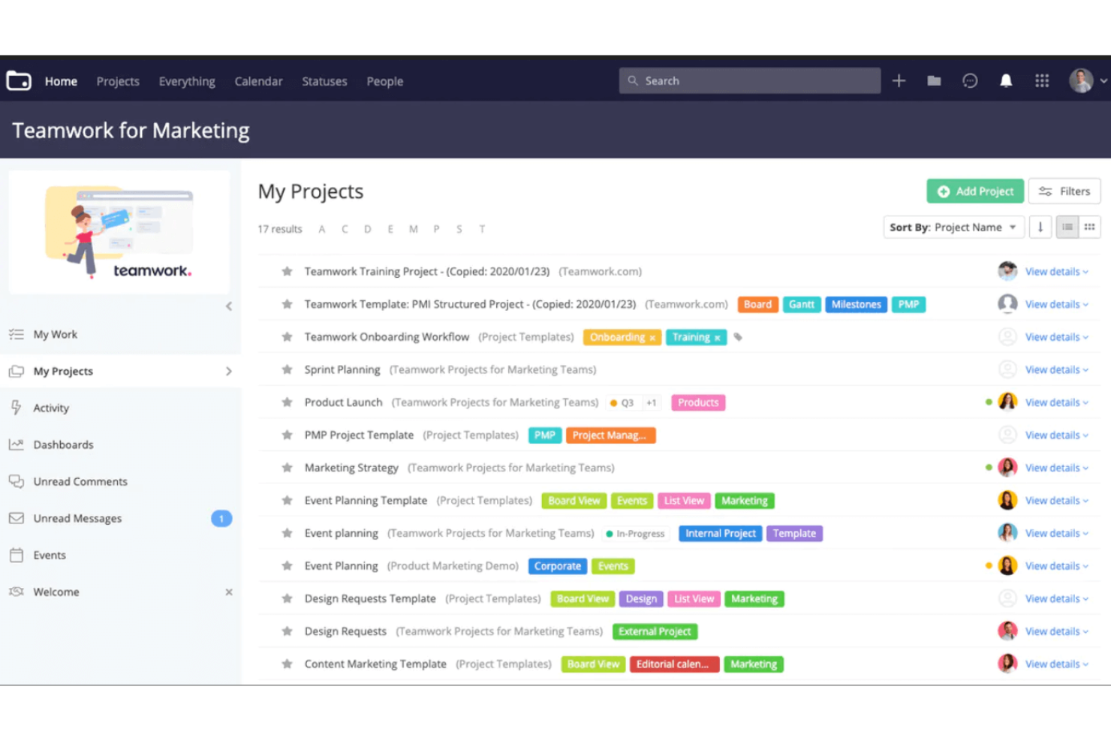
Task: Star the Event Planning Template project
Action: [287, 501]
